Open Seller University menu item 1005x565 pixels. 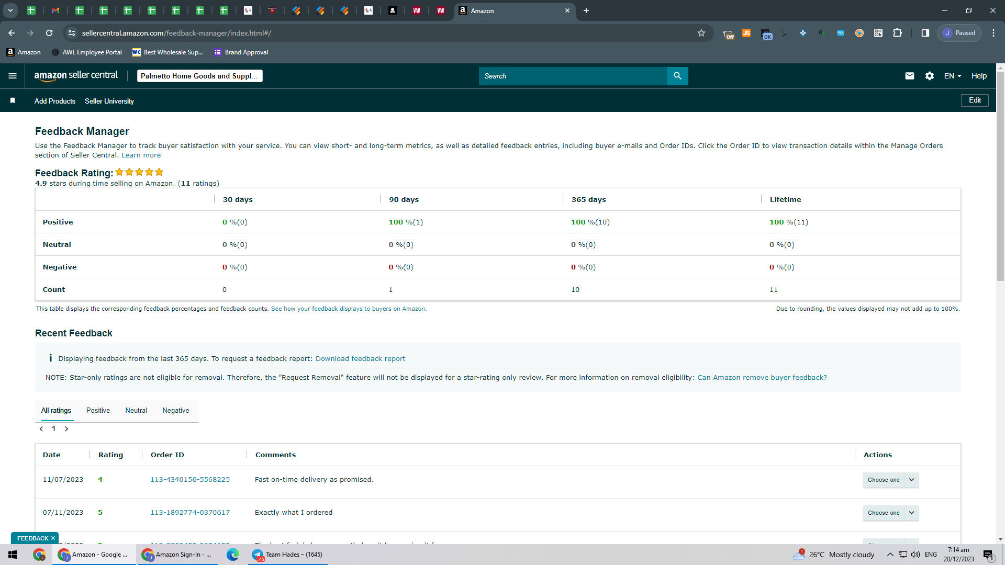(x=109, y=101)
